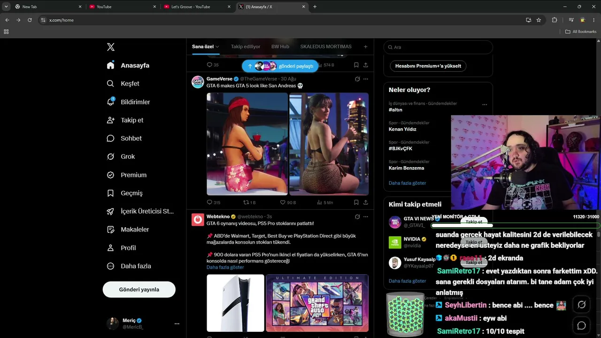
Task: Click the install app icon in address bar
Action: tap(528, 20)
